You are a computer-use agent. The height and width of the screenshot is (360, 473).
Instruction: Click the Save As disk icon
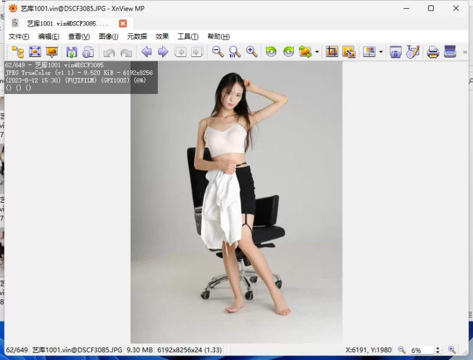point(72,52)
